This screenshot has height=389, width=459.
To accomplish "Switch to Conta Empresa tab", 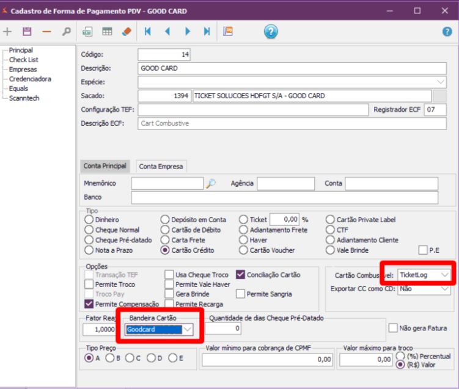I will [x=161, y=167].
